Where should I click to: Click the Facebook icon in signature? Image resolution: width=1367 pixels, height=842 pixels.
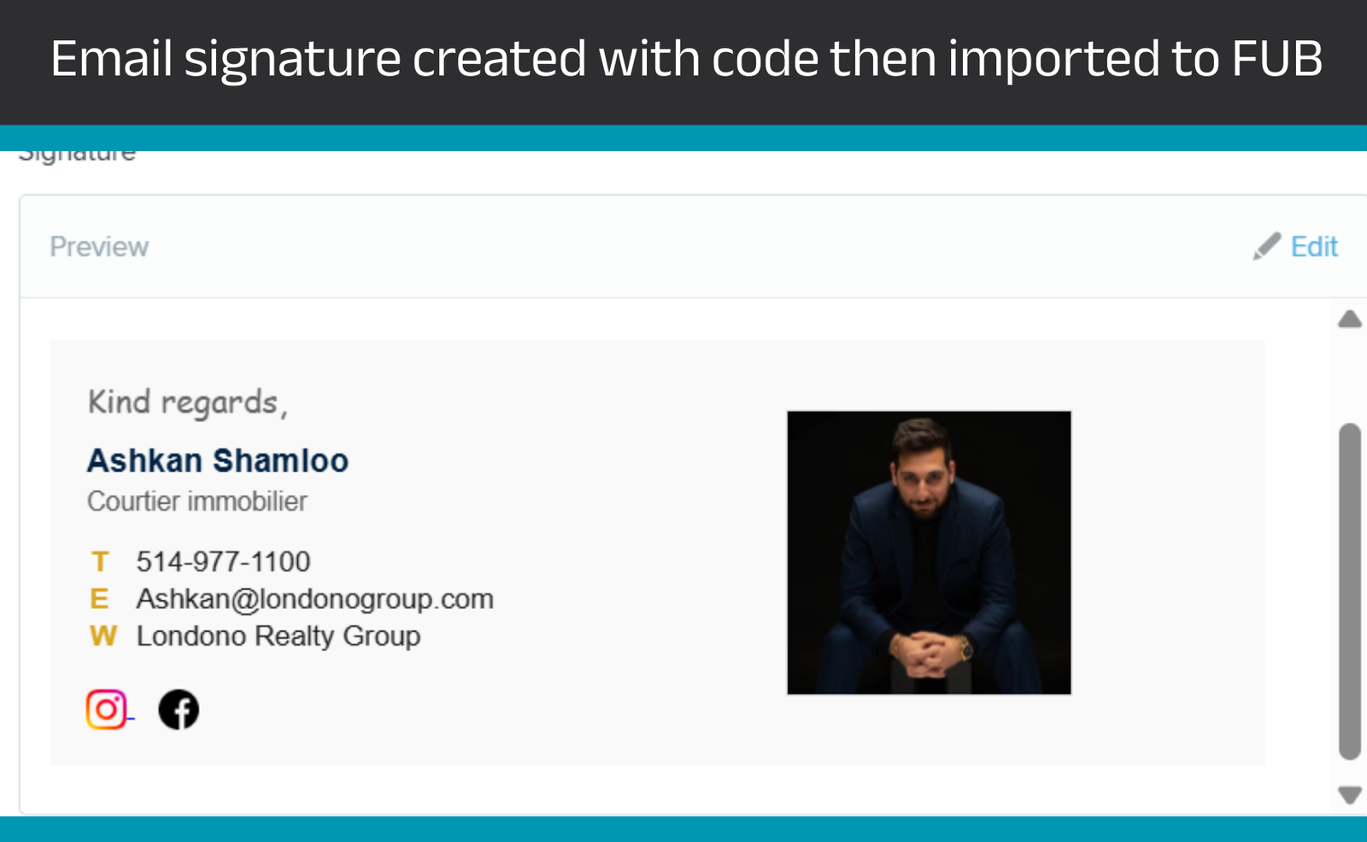tap(179, 710)
